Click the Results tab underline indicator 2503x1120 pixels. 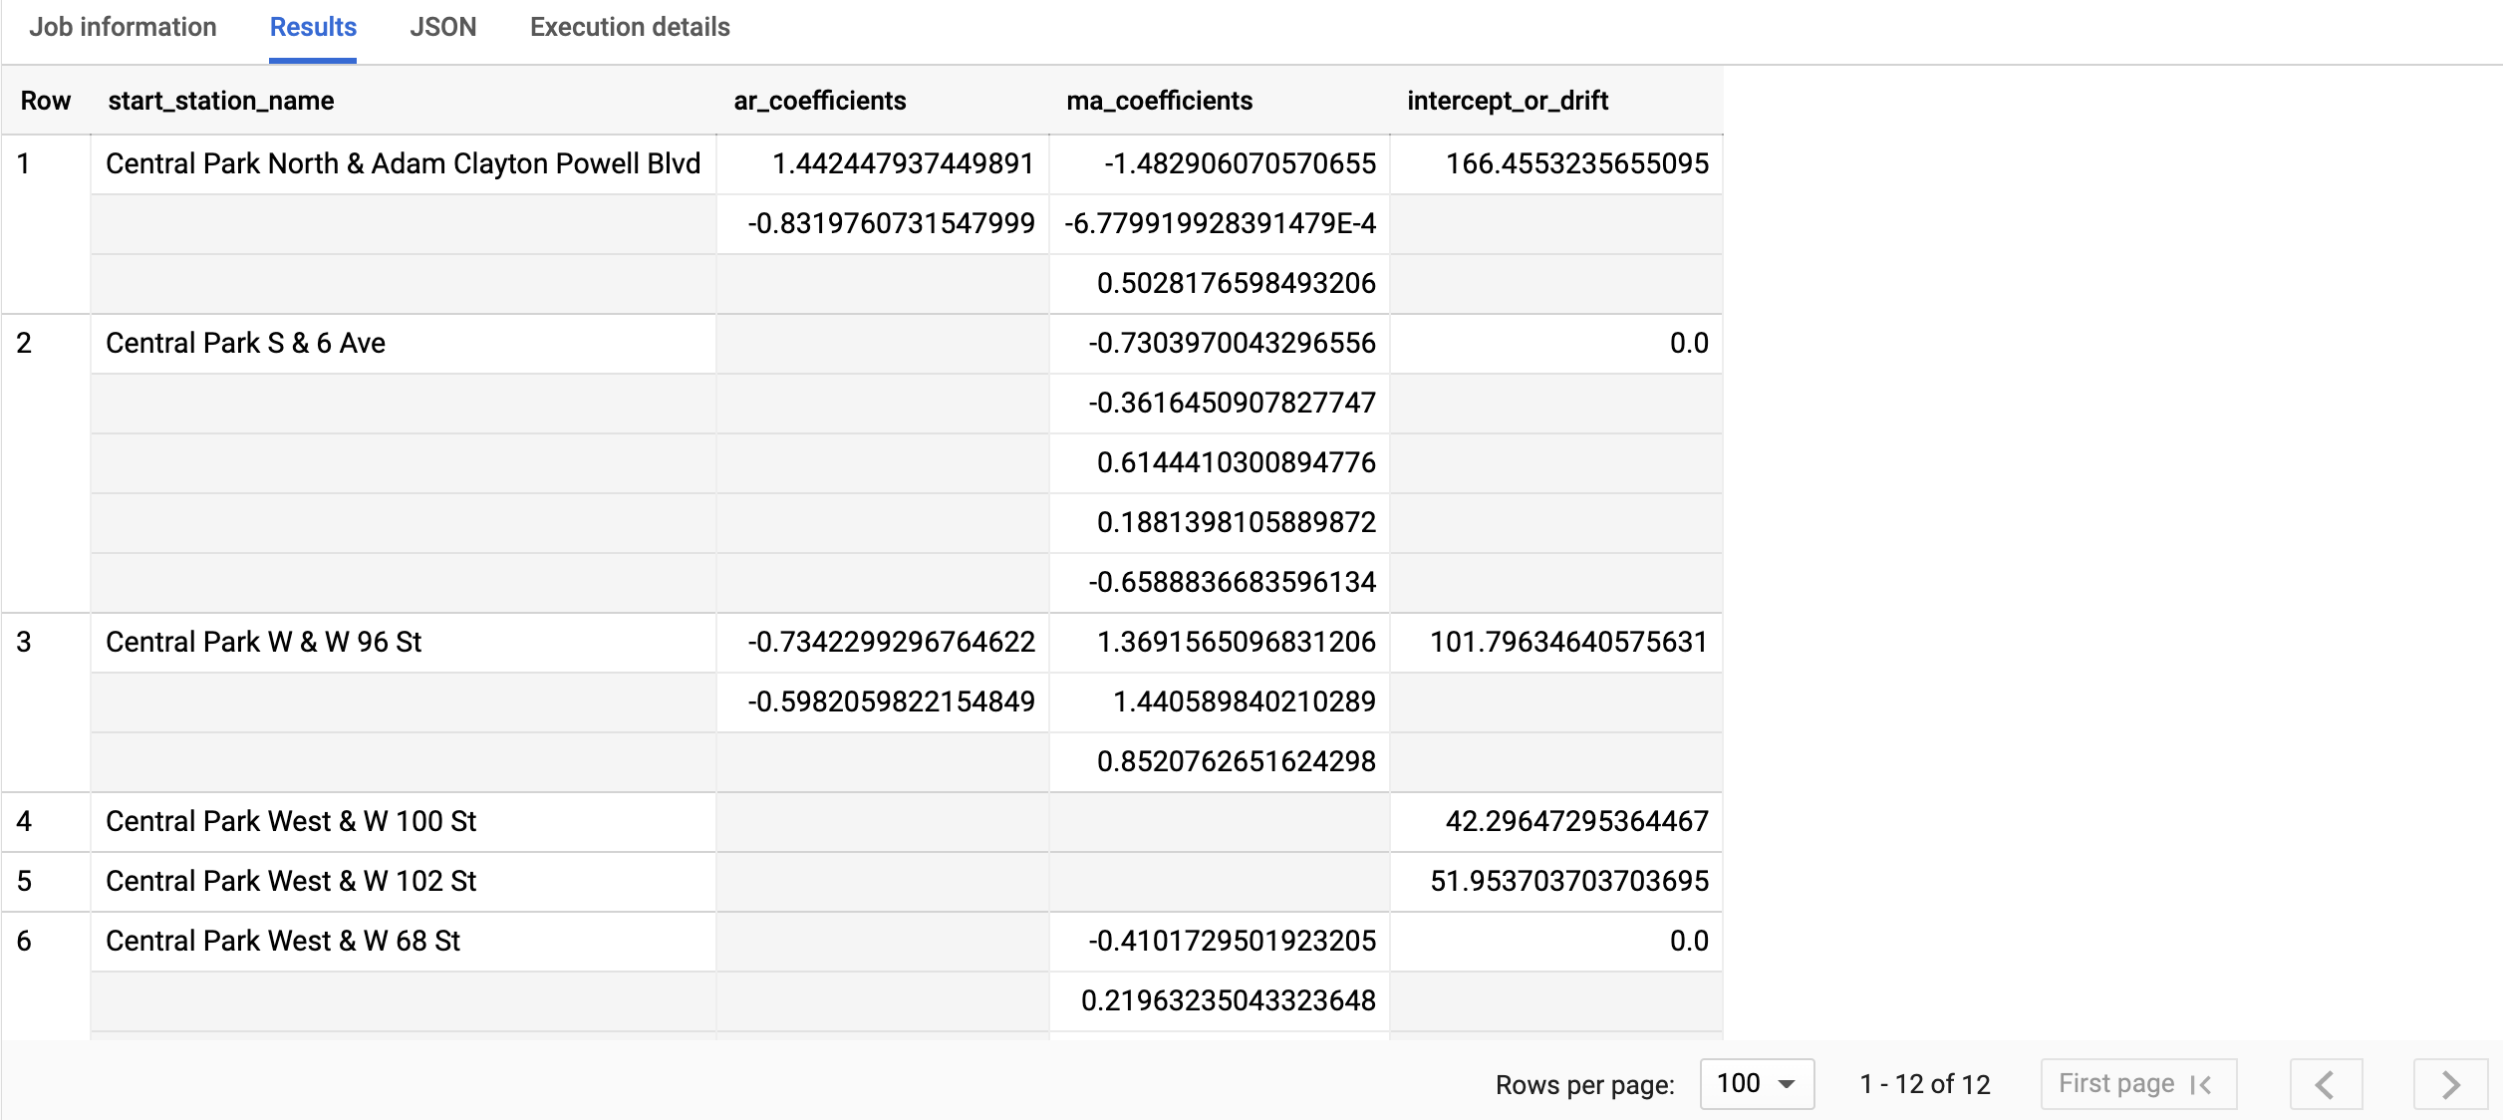[x=313, y=61]
